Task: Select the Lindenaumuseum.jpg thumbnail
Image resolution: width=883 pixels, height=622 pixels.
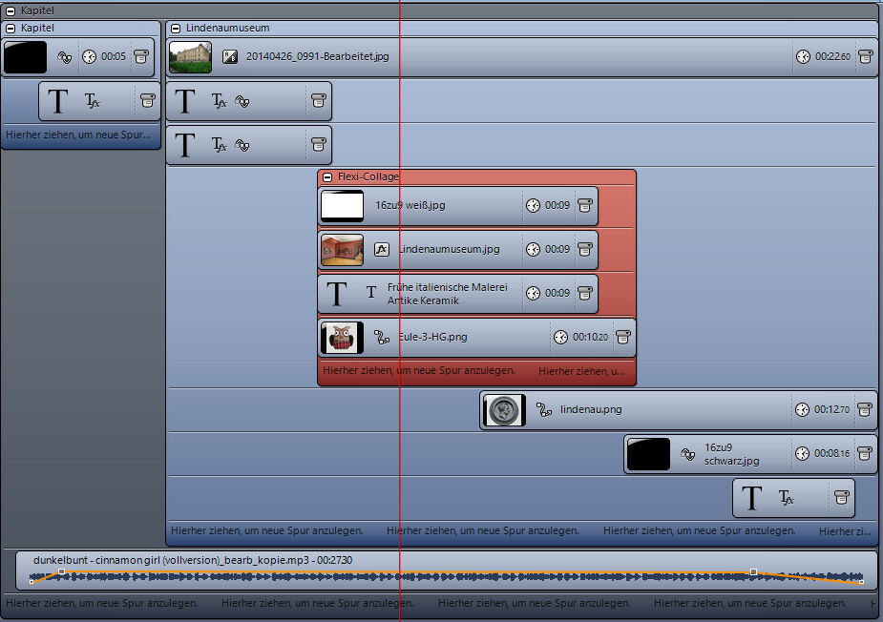Action: [x=342, y=250]
